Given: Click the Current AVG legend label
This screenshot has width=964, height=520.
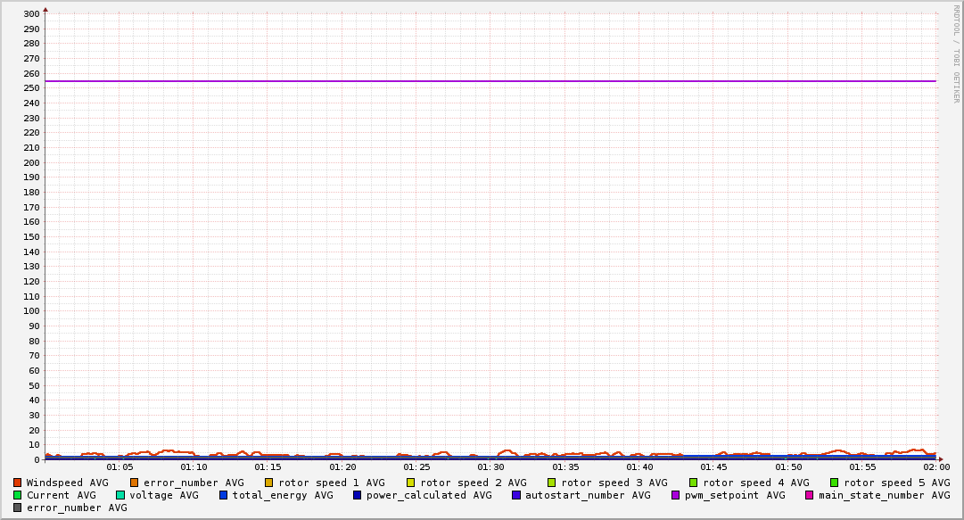Looking at the screenshot, I should click(61, 495).
